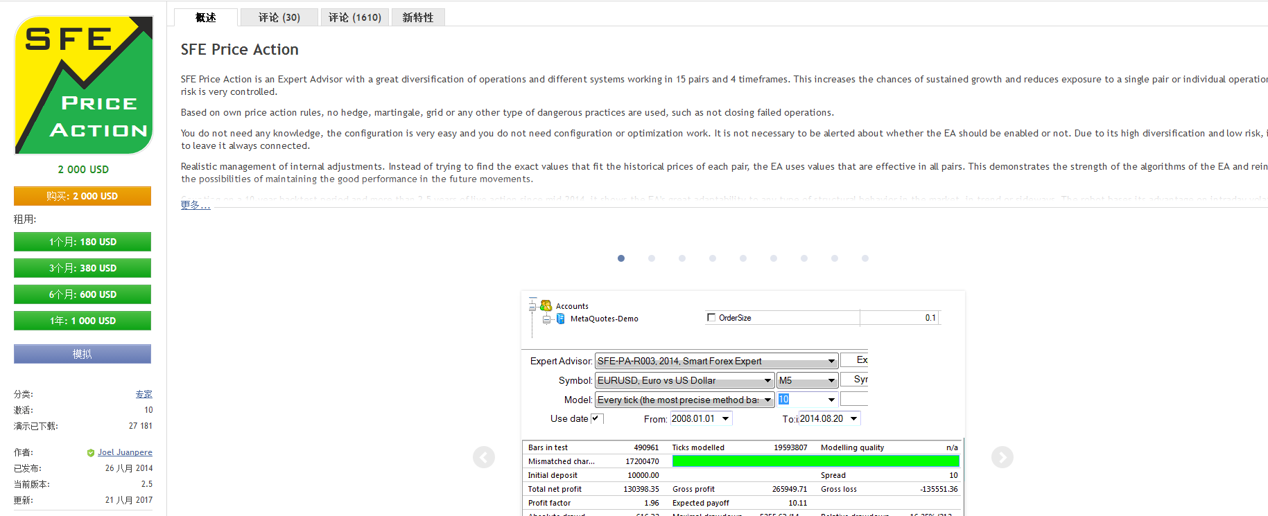Click the Bars in test value 490961
The width and height of the screenshot is (1268, 516).
tap(647, 447)
